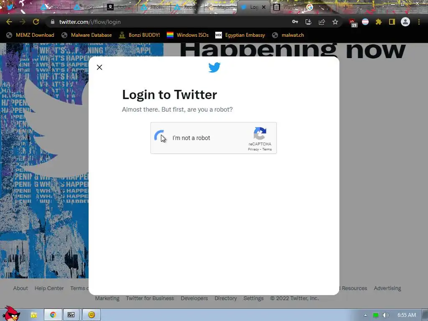Close the active Log in tab
The image size is (428, 321).
(x=264, y=7)
